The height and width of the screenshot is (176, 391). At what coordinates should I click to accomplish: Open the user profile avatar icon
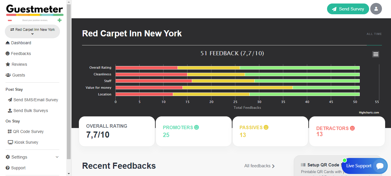[x=376, y=9]
